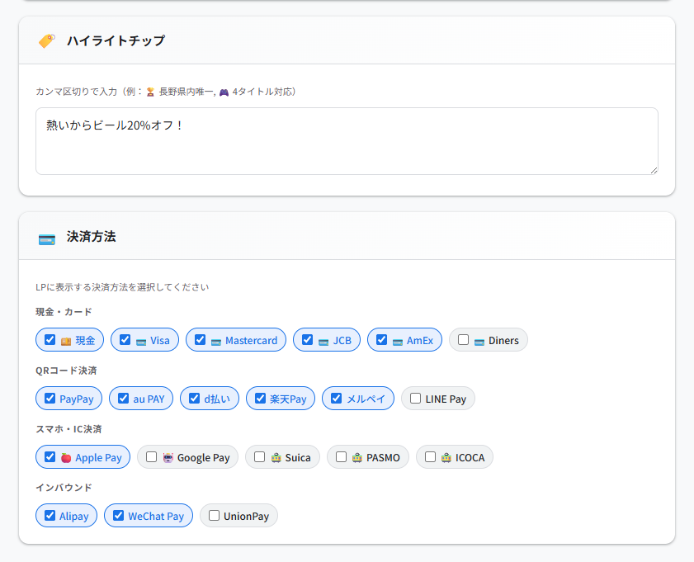
Task: Uncheck the AmEx checkbox
Action: tap(381, 340)
